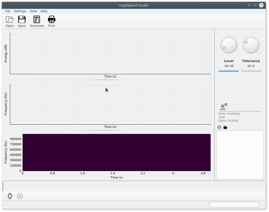Click inside the dark spectrogram view
Viewport: 269px width, 212px height.
[116, 152]
